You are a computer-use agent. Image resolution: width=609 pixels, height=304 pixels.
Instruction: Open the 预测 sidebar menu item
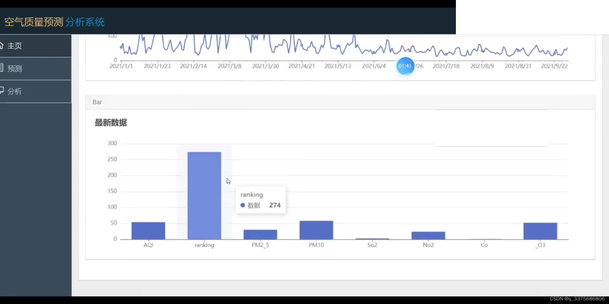point(15,69)
